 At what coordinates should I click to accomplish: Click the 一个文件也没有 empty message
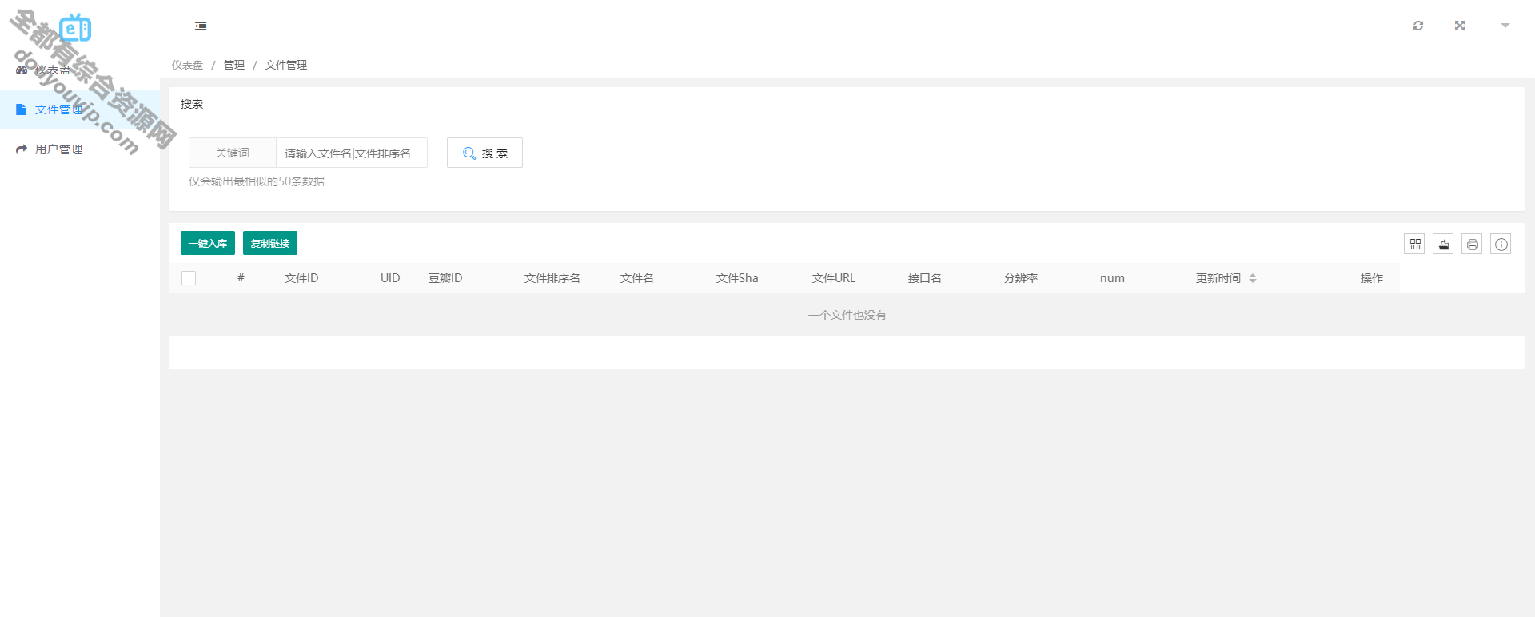(847, 315)
